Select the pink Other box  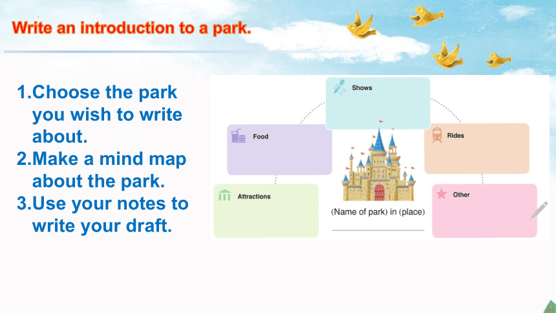(484, 210)
